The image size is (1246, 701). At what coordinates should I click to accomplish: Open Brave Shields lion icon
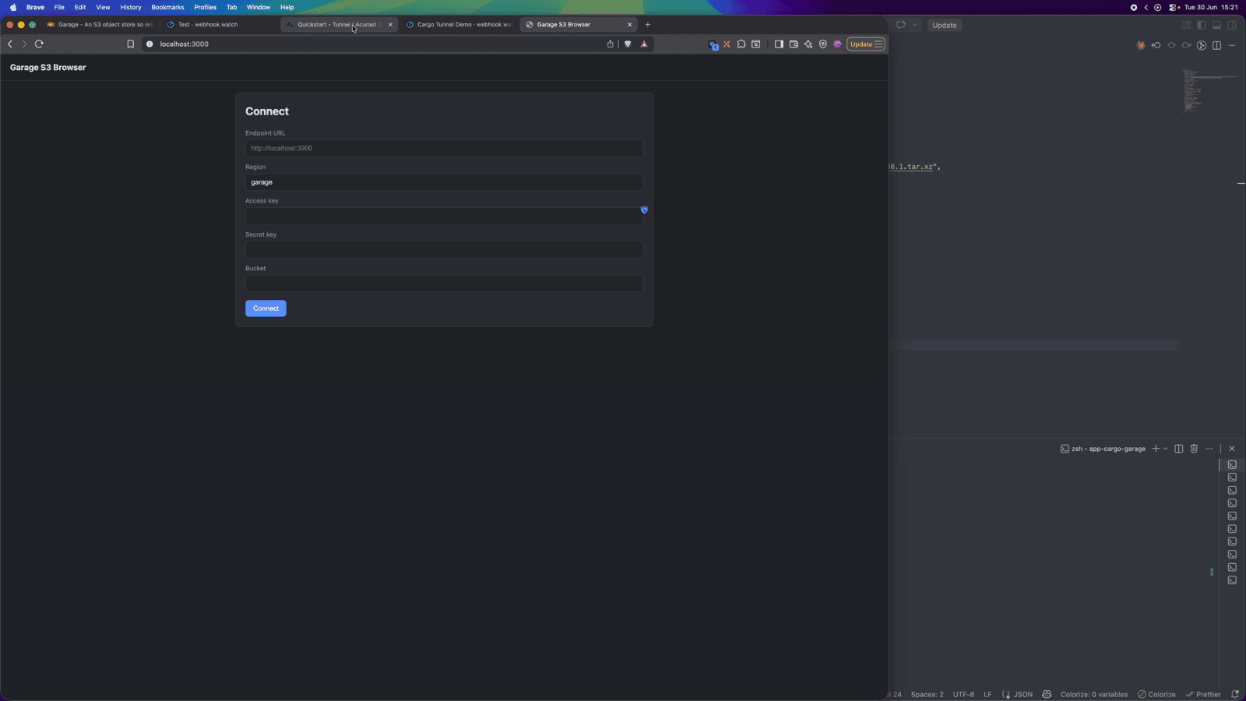(628, 44)
